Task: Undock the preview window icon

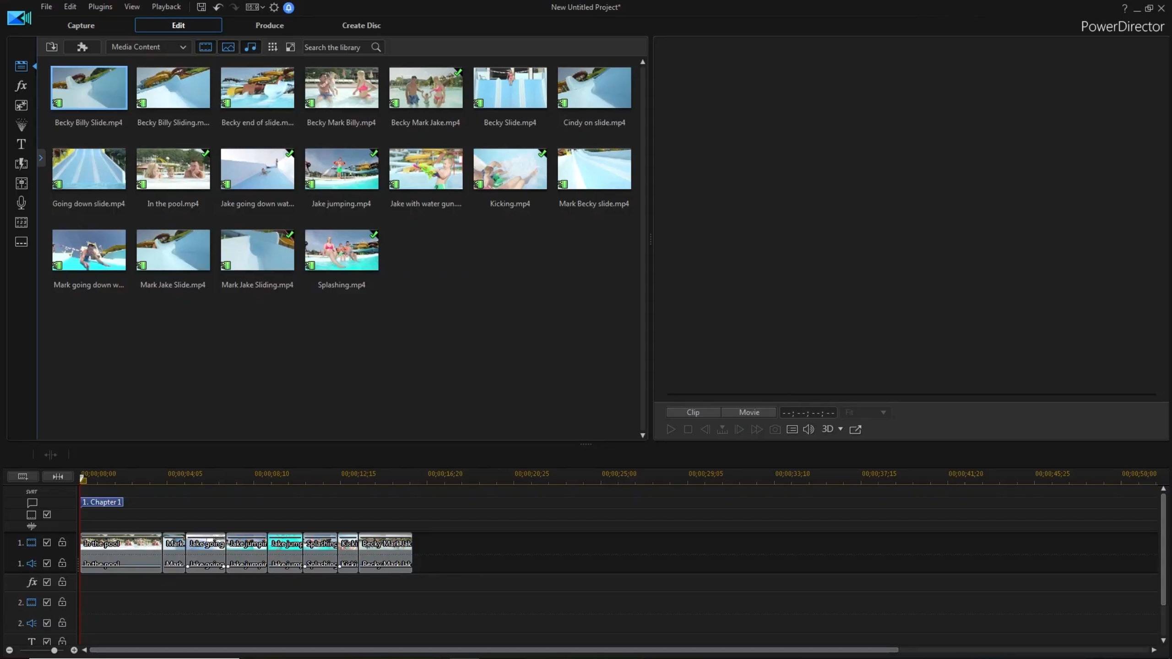Action: point(855,429)
